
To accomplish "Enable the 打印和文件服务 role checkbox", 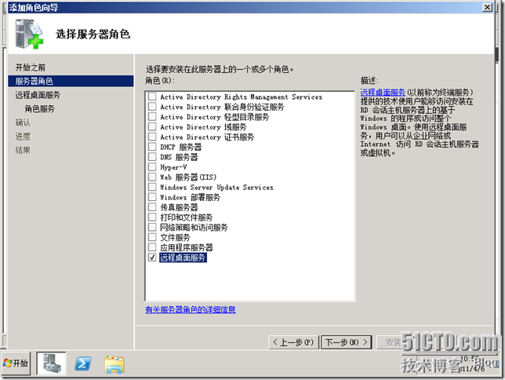I will click(x=152, y=217).
